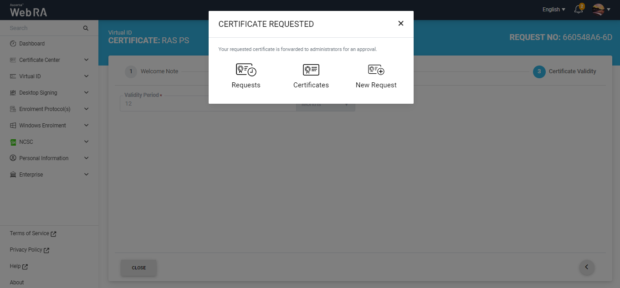Expand NCSC chevron
This screenshot has width=620, height=288.
[87, 141]
